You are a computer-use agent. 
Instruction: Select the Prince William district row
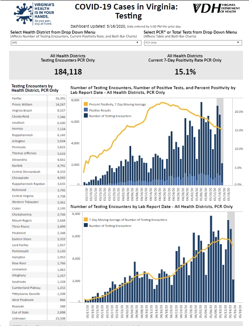39,104
